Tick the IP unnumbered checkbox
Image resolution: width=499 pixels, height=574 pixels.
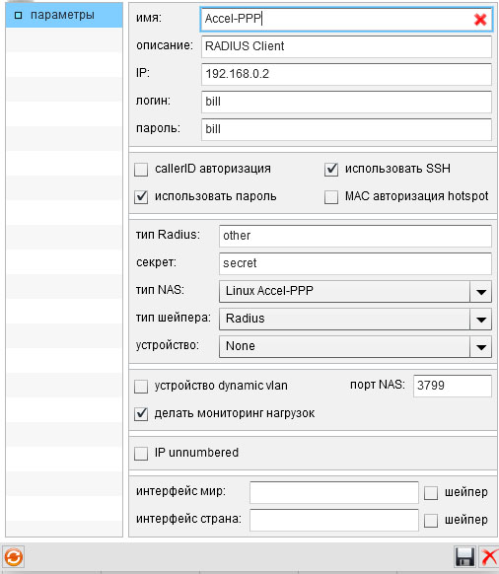[141, 454]
